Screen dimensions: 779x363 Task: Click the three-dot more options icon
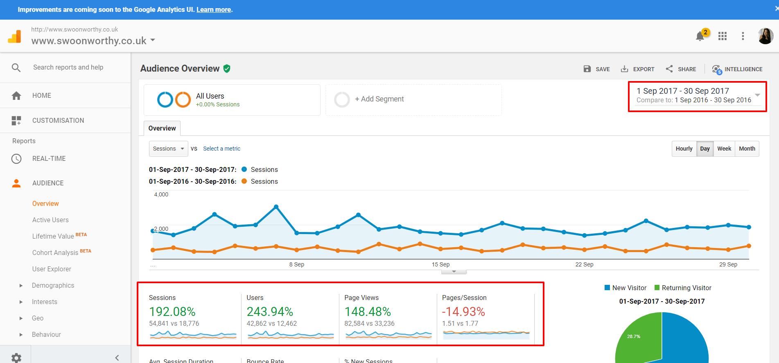click(x=743, y=36)
